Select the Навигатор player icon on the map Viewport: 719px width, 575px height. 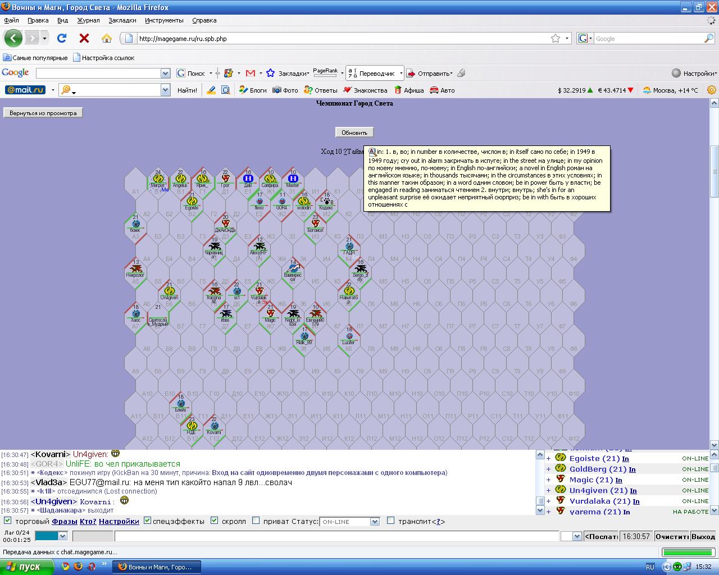(349, 291)
